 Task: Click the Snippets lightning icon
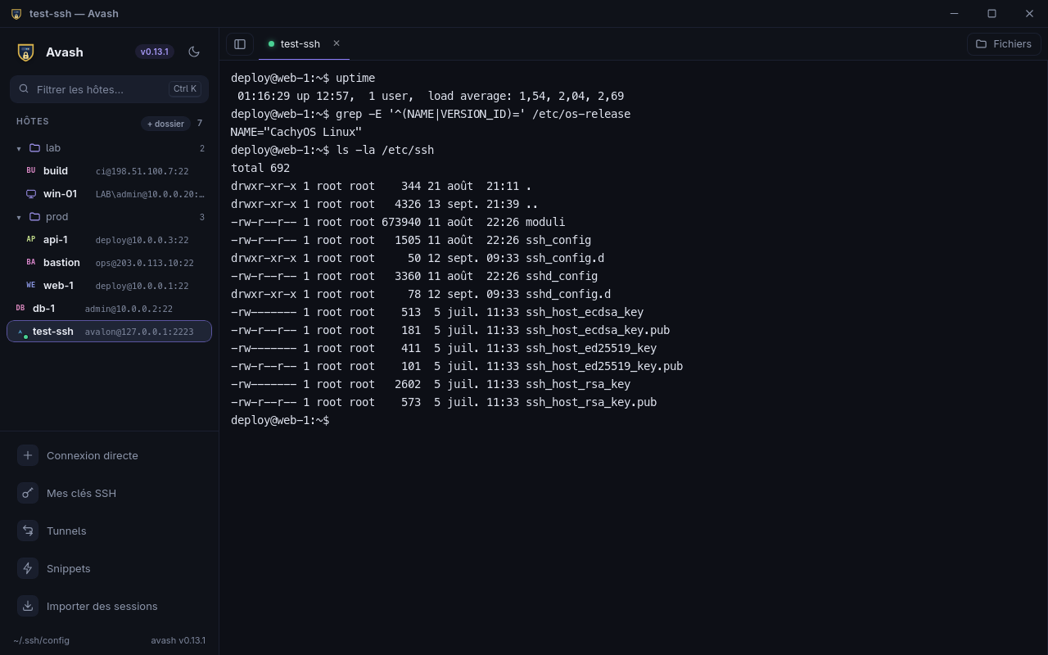tap(28, 568)
